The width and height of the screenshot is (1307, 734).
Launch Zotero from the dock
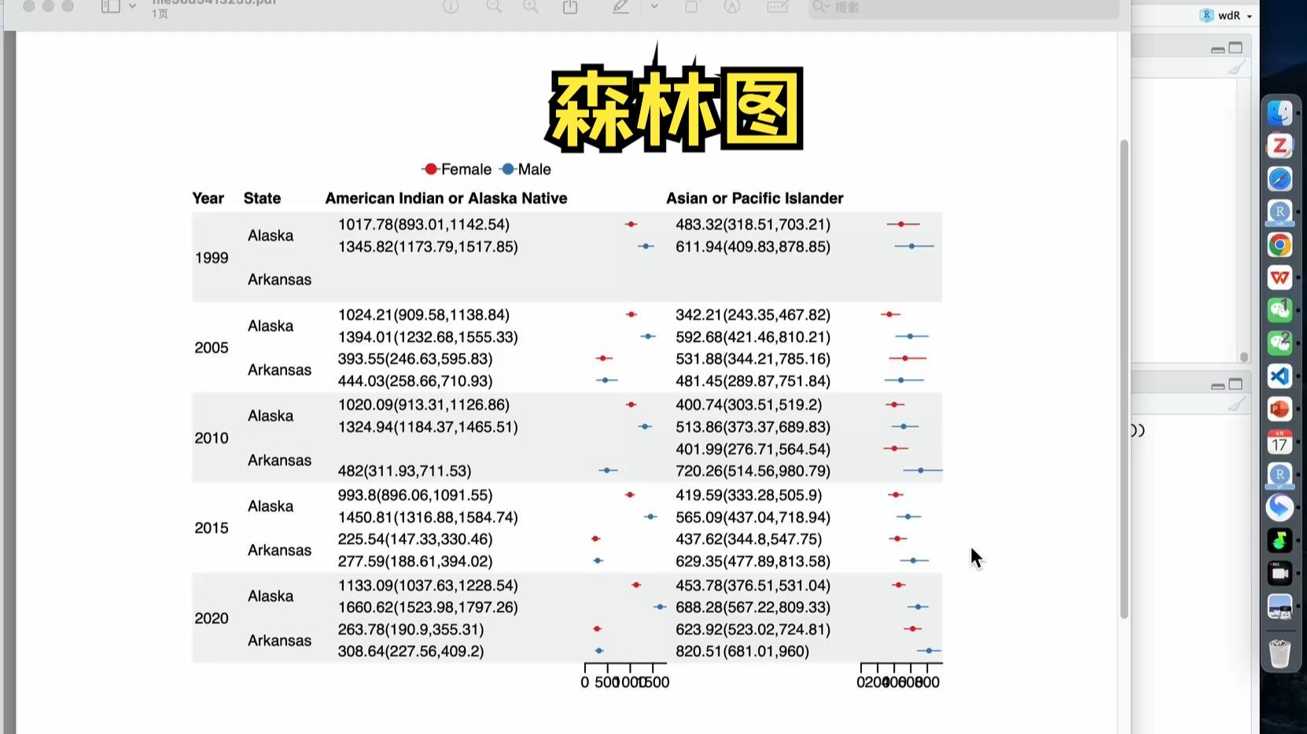1279,146
